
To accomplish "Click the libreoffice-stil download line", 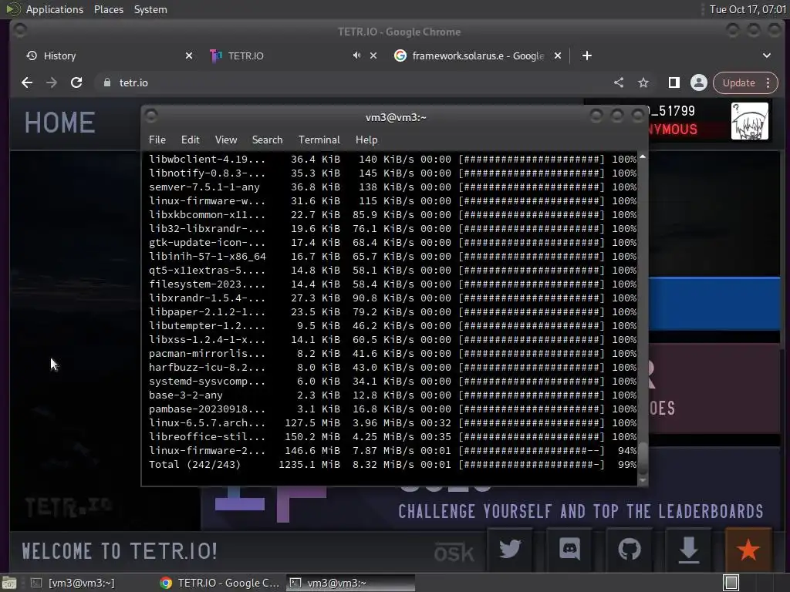I will click(393, 437).
